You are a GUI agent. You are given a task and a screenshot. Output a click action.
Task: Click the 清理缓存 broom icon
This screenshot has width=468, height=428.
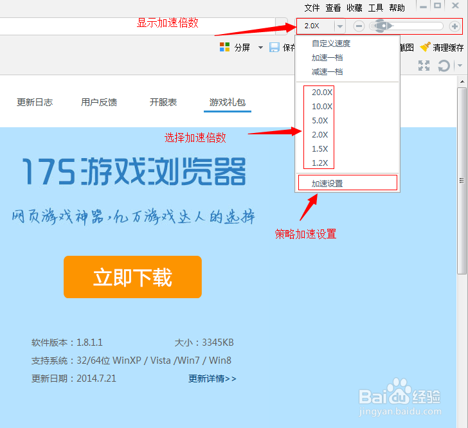tap(425, 47)
